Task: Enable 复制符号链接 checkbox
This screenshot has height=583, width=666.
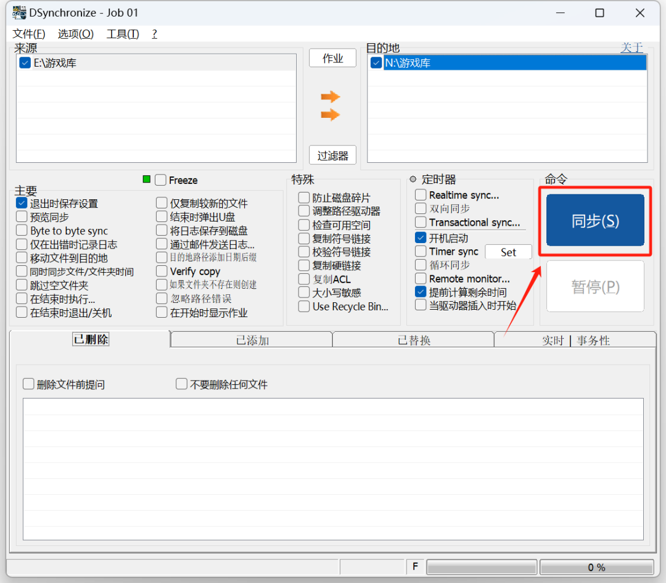Action: tap(303, 238)
